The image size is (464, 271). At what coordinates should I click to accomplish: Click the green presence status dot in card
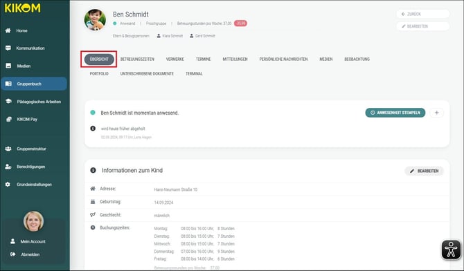click(x=93, y=113)
